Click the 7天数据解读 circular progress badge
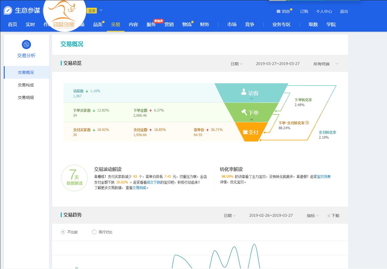This screenshot has width=387, height=269. coord(74,178)
